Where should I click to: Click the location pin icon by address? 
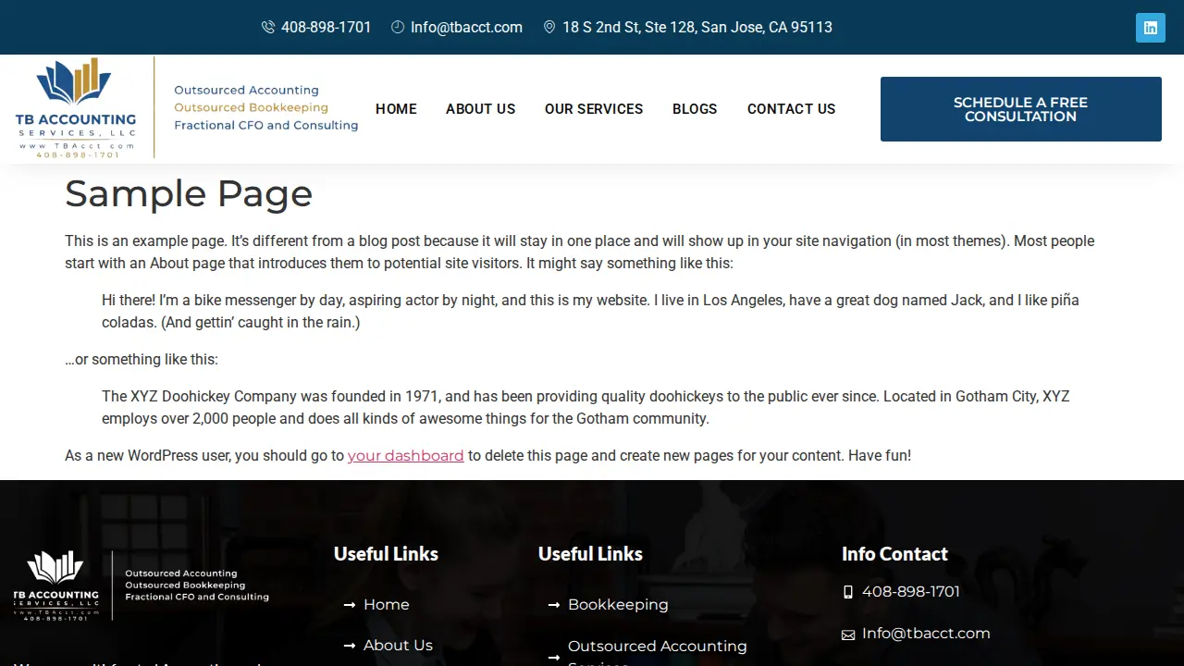point(549,28)
